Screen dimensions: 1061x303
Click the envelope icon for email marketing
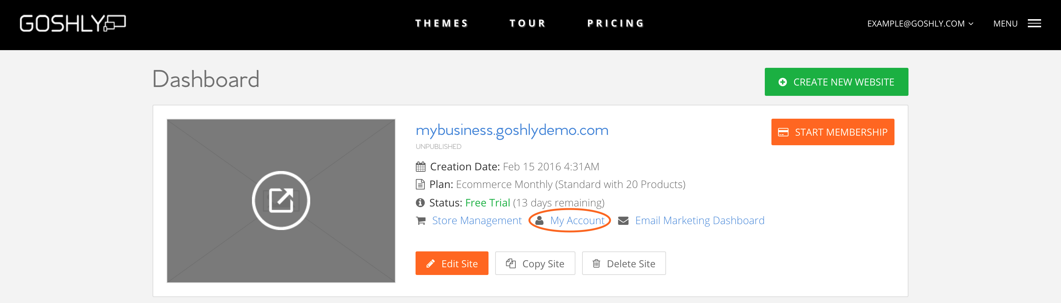tap(623, 221)
